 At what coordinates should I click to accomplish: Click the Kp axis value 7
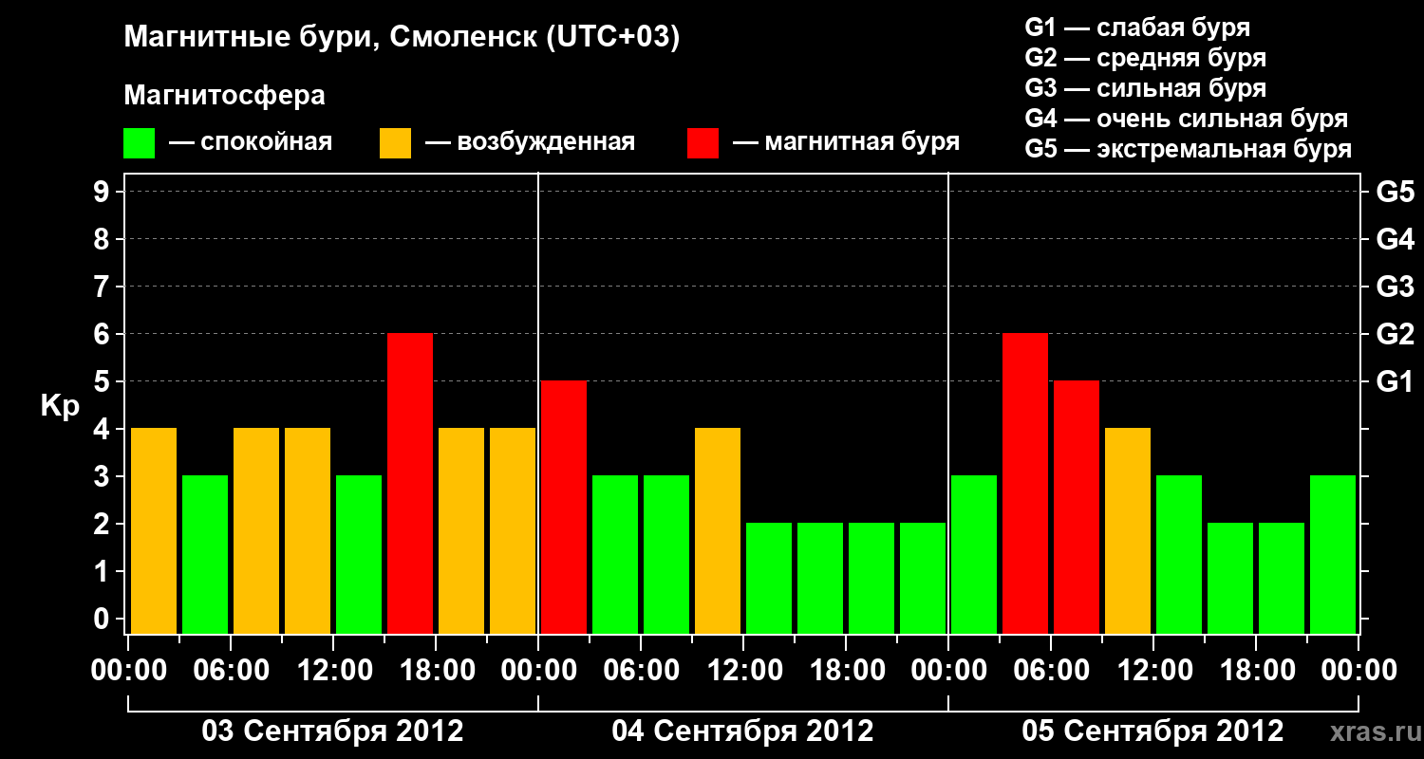[103, 287]
